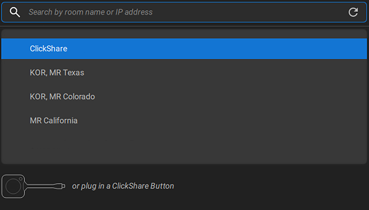Pick the second room in the list

[x=57, y=72]
